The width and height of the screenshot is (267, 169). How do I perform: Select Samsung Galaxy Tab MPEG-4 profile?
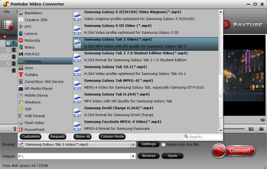(146, 85)
